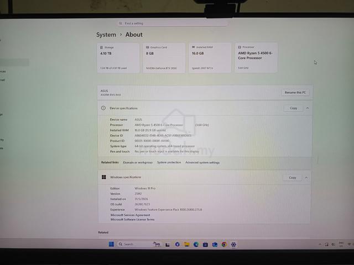354x265 pixels.
Task: Select the Product ID value text
Action: point(152,141)
